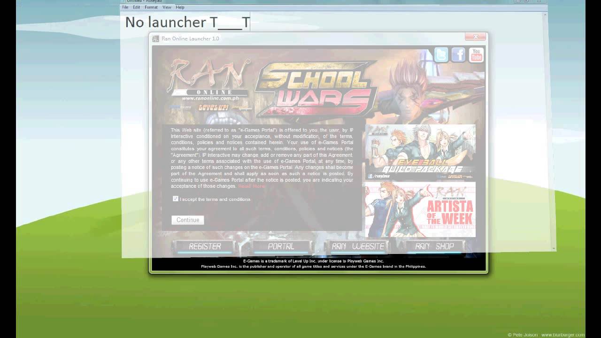Click the PORTAL button
The height and width of the screenshot is (338, 601).
point(281,246)
